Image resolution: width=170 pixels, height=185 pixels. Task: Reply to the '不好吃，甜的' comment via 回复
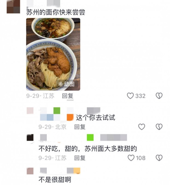click(80, 158)
